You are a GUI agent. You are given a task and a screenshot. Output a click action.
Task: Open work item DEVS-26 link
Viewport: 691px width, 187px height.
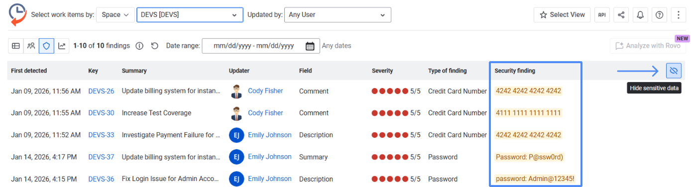pyautogui.click(x=101, y=91)
